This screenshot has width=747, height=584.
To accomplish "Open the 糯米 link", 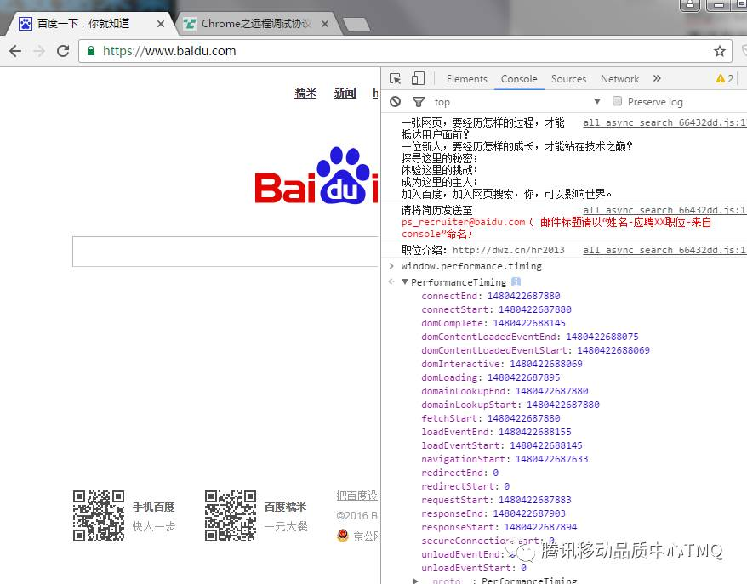I will 305,93.
